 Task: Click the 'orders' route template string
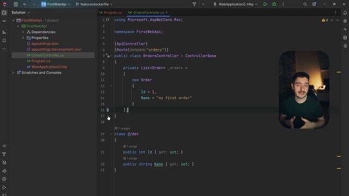click(x=155, y=50)
